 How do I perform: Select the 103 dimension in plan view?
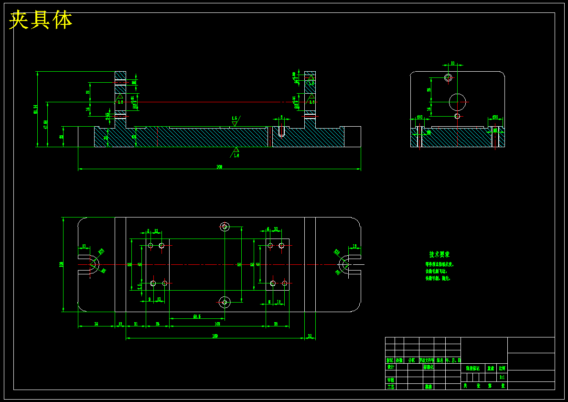coord(217,324)
